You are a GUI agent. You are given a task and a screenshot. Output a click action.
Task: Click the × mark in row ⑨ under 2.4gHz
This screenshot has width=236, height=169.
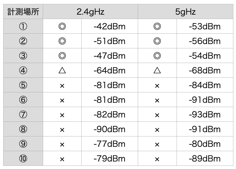pyautogui.click(x=62, y=144)
